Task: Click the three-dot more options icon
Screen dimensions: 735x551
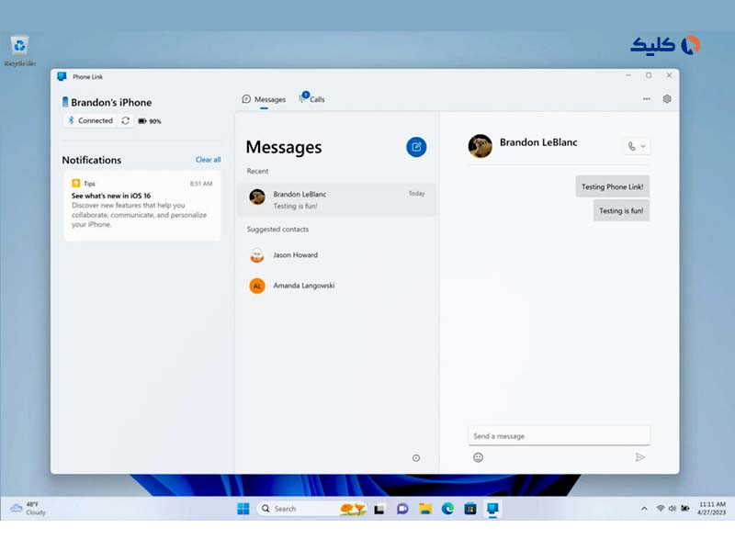Action: point(647,99)
